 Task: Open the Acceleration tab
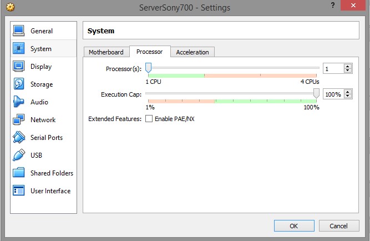point(192,52)
